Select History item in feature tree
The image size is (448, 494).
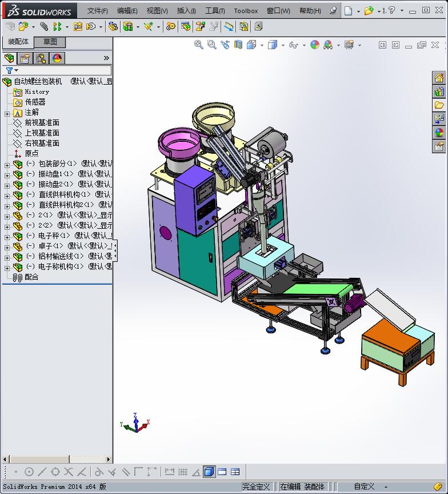pyautogui.click(x=37, y=91)
